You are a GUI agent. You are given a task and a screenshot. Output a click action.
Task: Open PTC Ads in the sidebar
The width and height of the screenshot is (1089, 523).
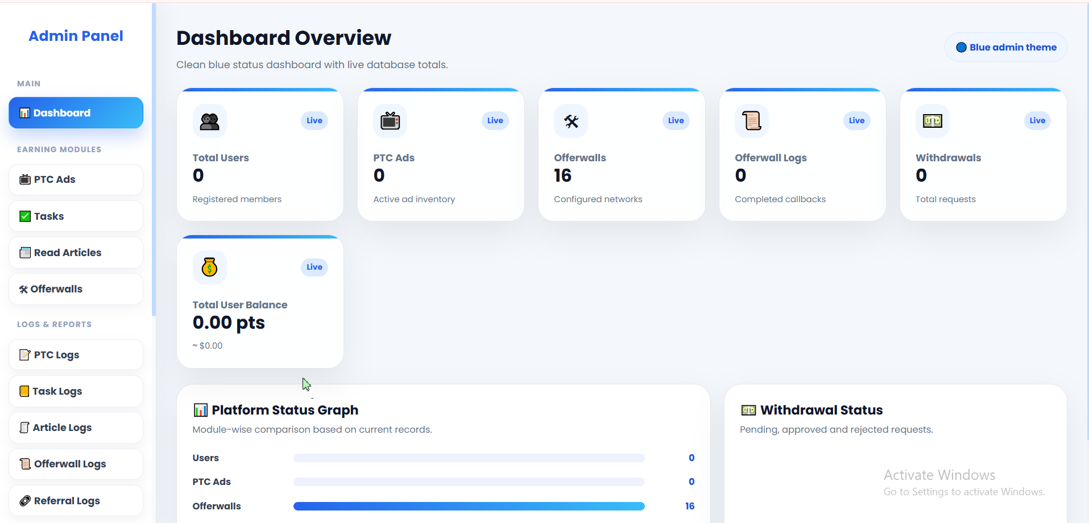pos(76,179)
